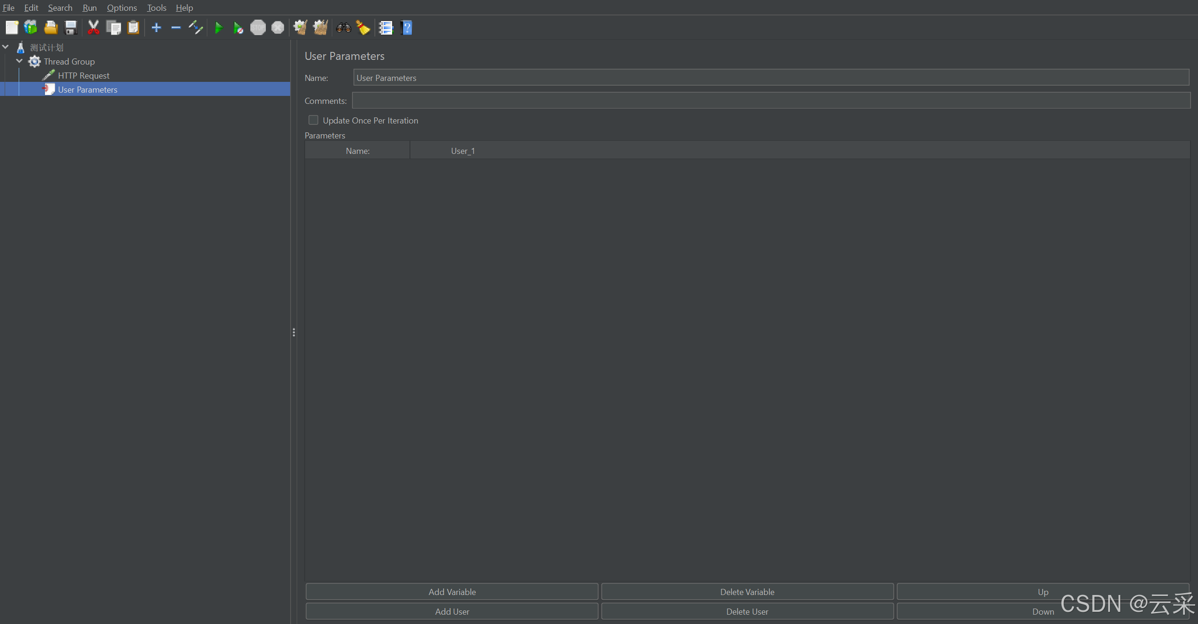This screenshot has height=624, width=1198.
Task: Click the Collapse All minus icon
Action: tap(176, 28)
